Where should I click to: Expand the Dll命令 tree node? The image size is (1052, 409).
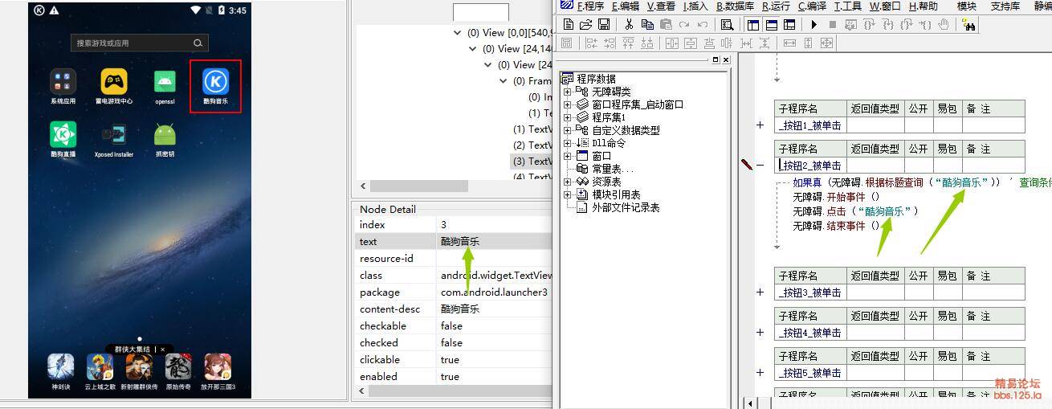(x=567, y=143)
